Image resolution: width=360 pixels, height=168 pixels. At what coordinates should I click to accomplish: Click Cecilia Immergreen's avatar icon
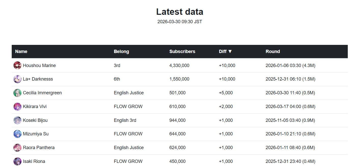coord(17,93)
